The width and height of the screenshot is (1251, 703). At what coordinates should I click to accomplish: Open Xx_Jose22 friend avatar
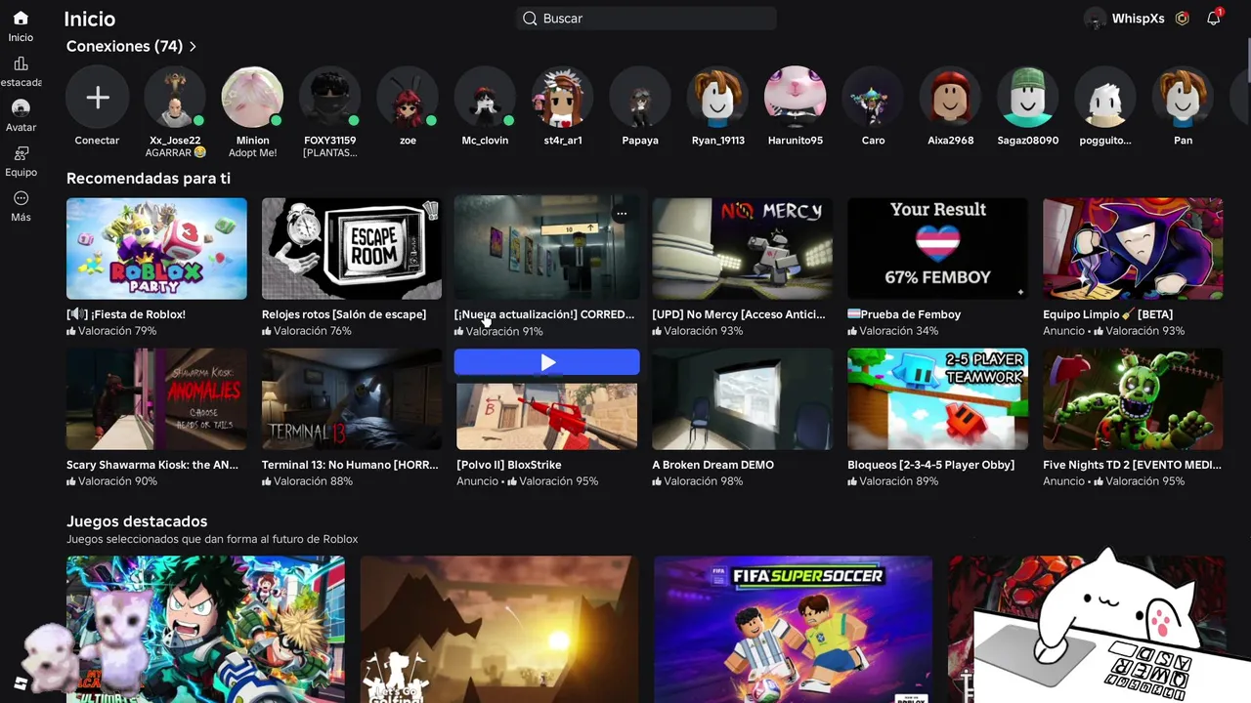[175, 98]
